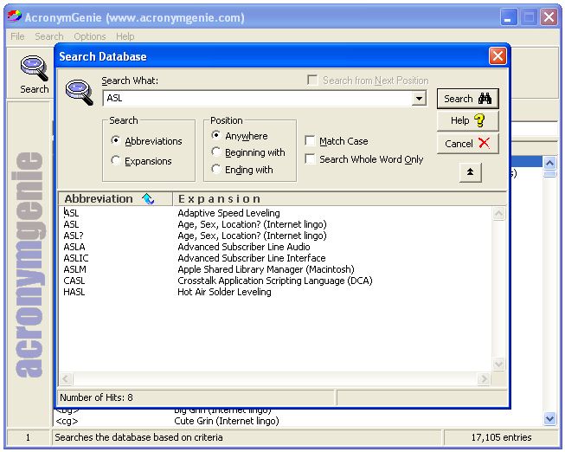
Task: Close the Search Database dialog
Action: (498, 56)
